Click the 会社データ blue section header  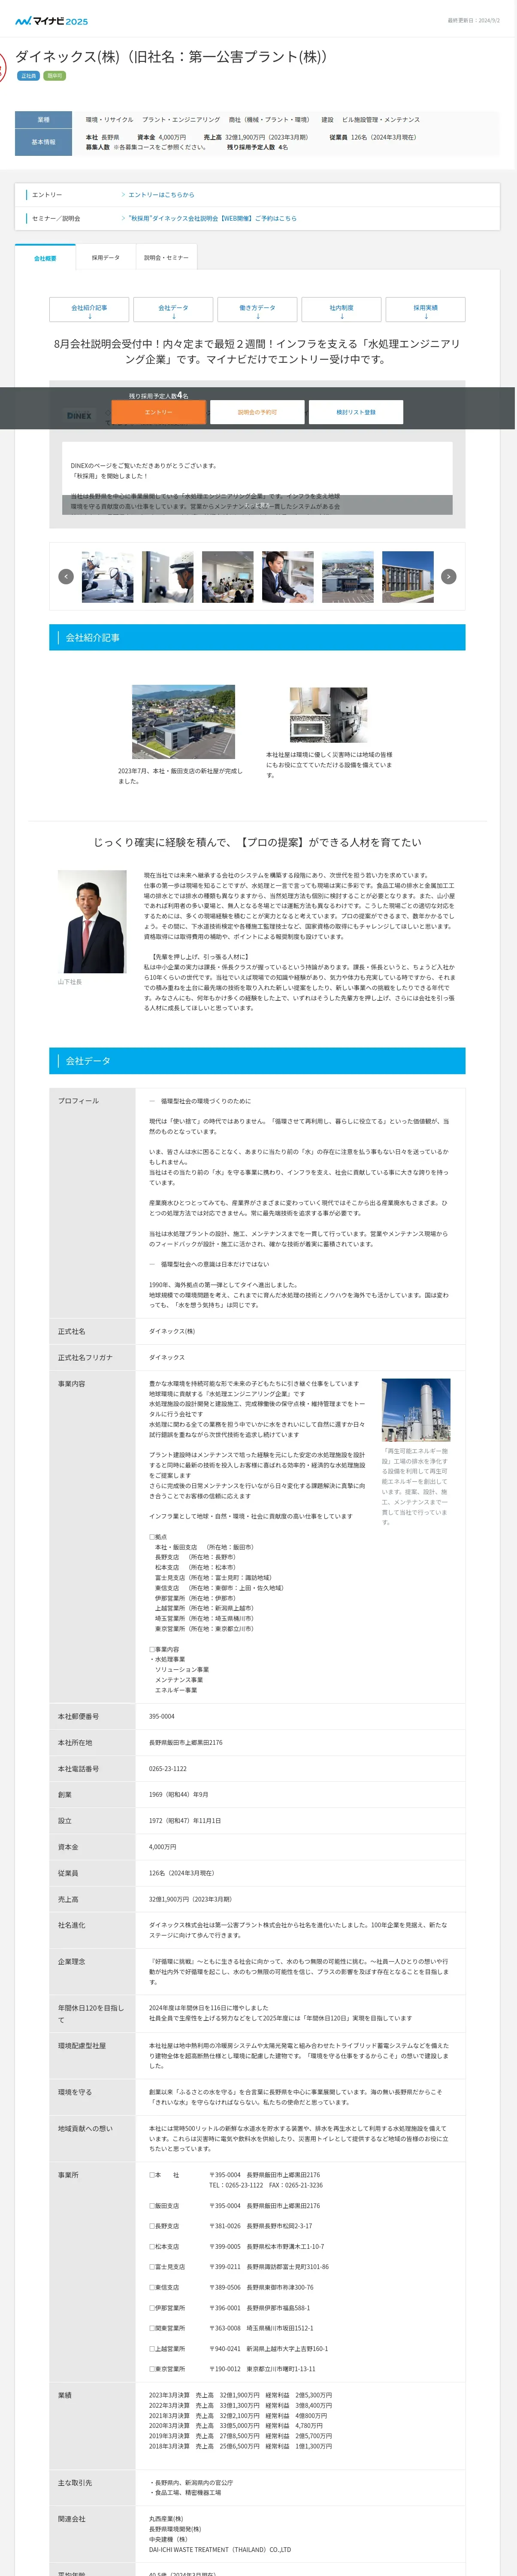[257, 1060]
